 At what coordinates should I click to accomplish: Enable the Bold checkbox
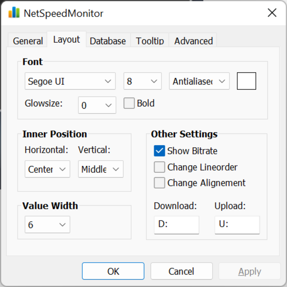pyautogui.click(x=129, y=103)
